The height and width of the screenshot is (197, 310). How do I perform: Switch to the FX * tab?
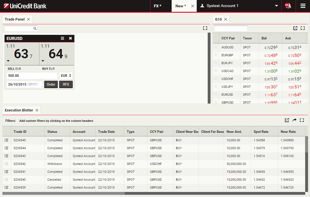click(x=158, y=6)
